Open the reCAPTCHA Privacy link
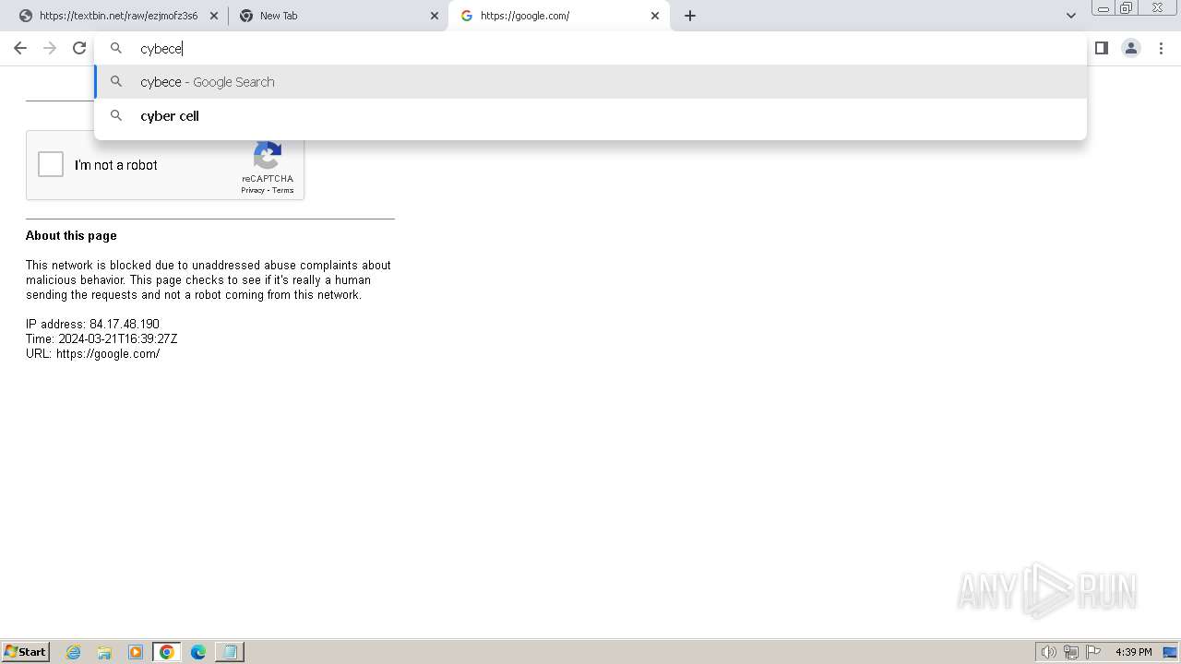 point(253,191)
